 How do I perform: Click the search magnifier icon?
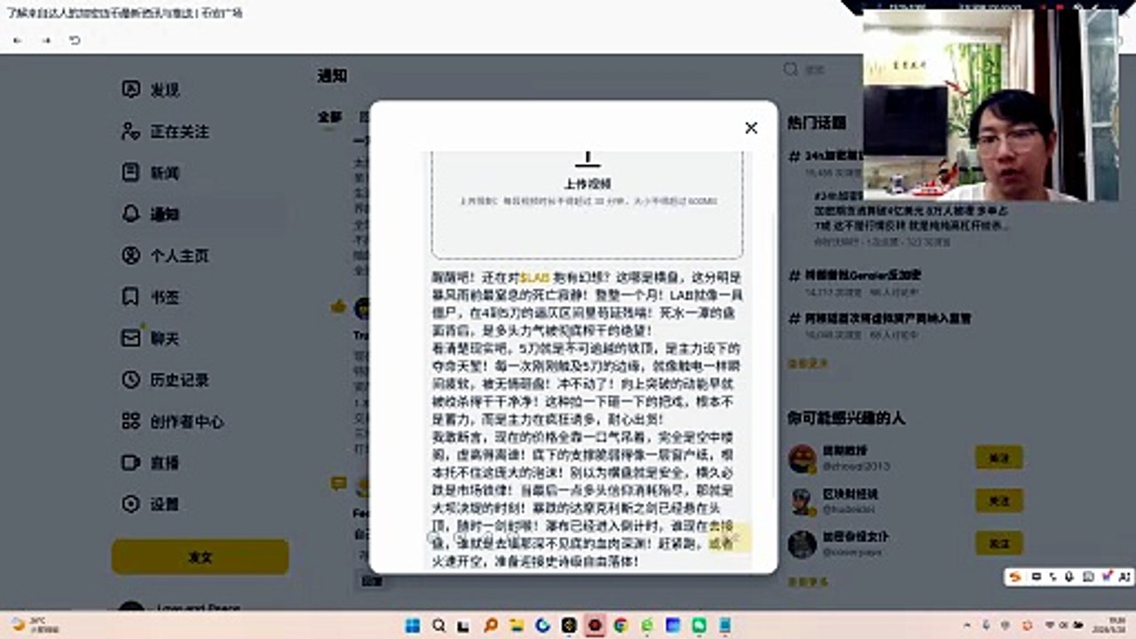(x=791, y=69)
